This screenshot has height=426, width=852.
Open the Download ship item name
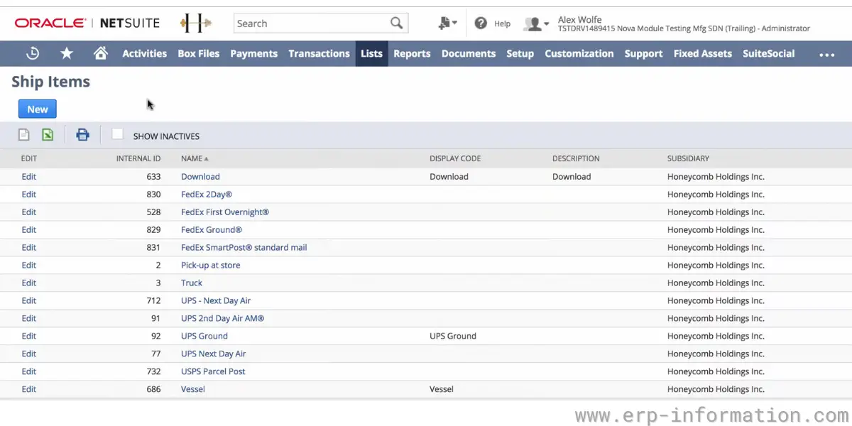pos(200,177)
